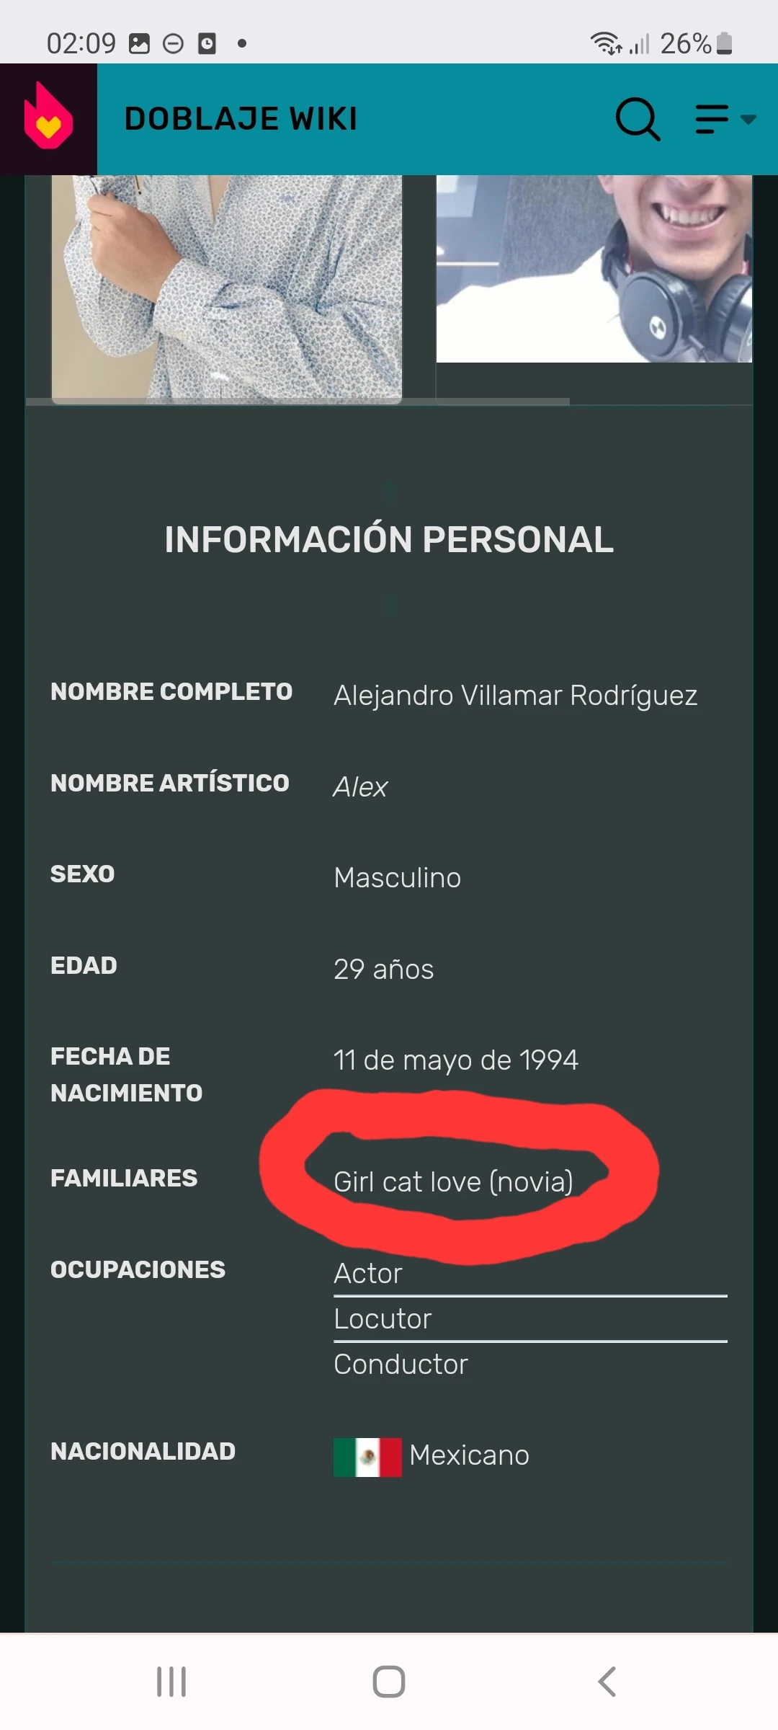This screenshot has width=778, height=1730.
Task: Tap the left photo of Alejandro
Action: [x=227, y=285]
